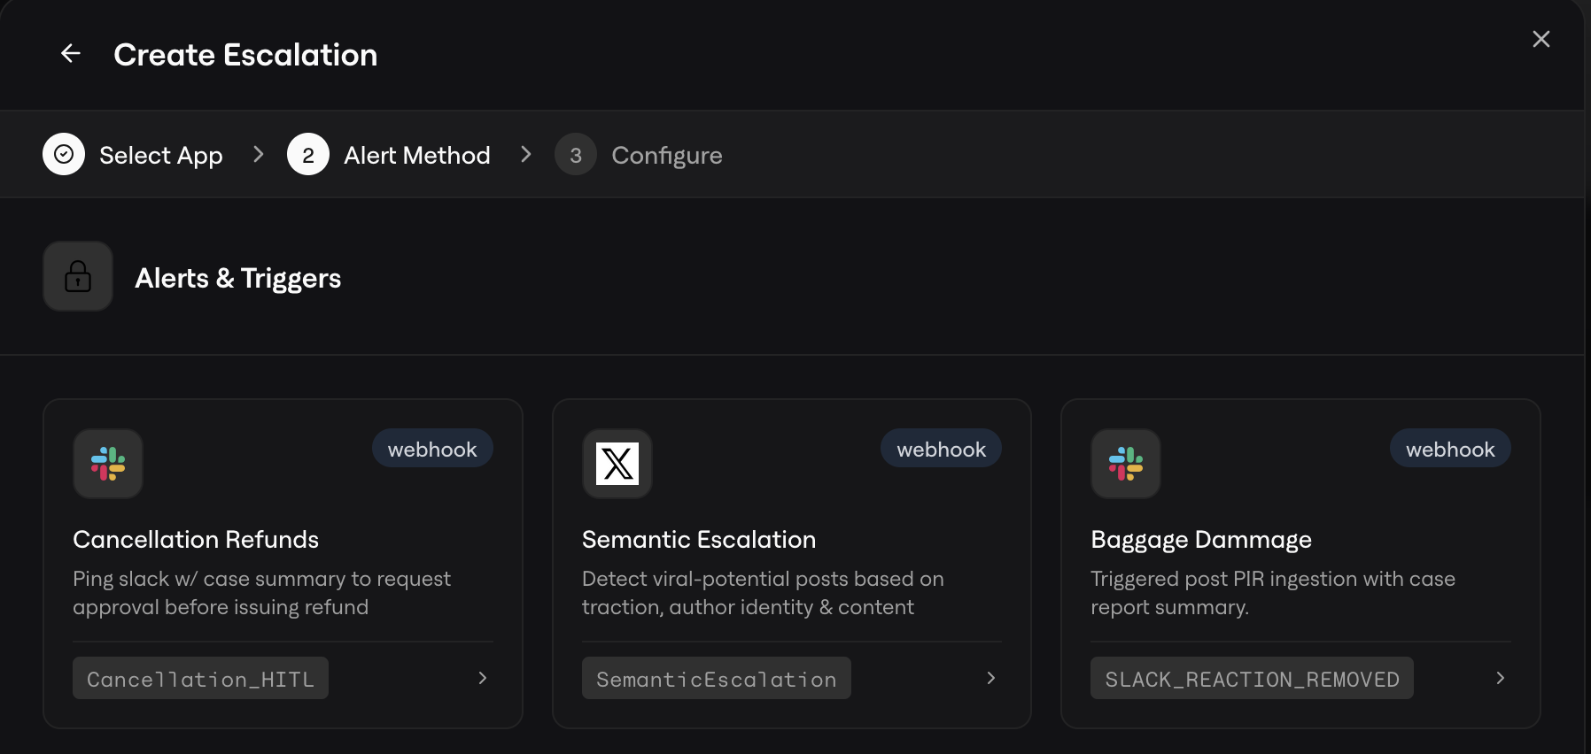This screenshot has height=754, width=1591.
Task: Expand the SemanticEscalation row chevron
Action: [991, 678]
